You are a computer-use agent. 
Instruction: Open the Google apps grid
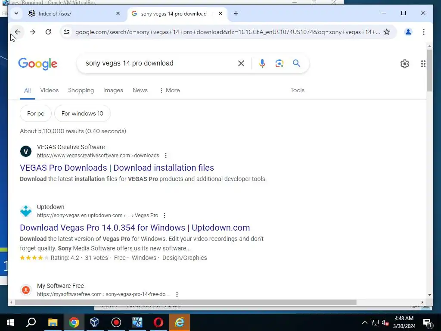coord(423,64)
